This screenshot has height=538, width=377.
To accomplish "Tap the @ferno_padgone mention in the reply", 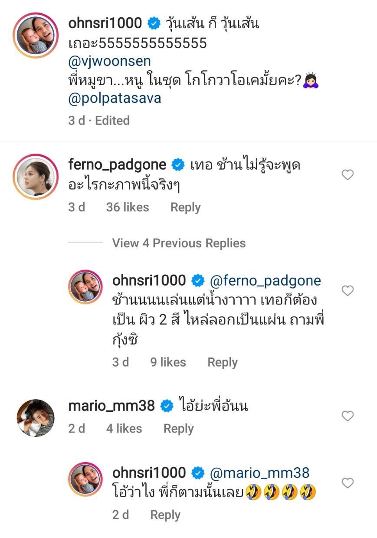I will click(x=265, y=281).
